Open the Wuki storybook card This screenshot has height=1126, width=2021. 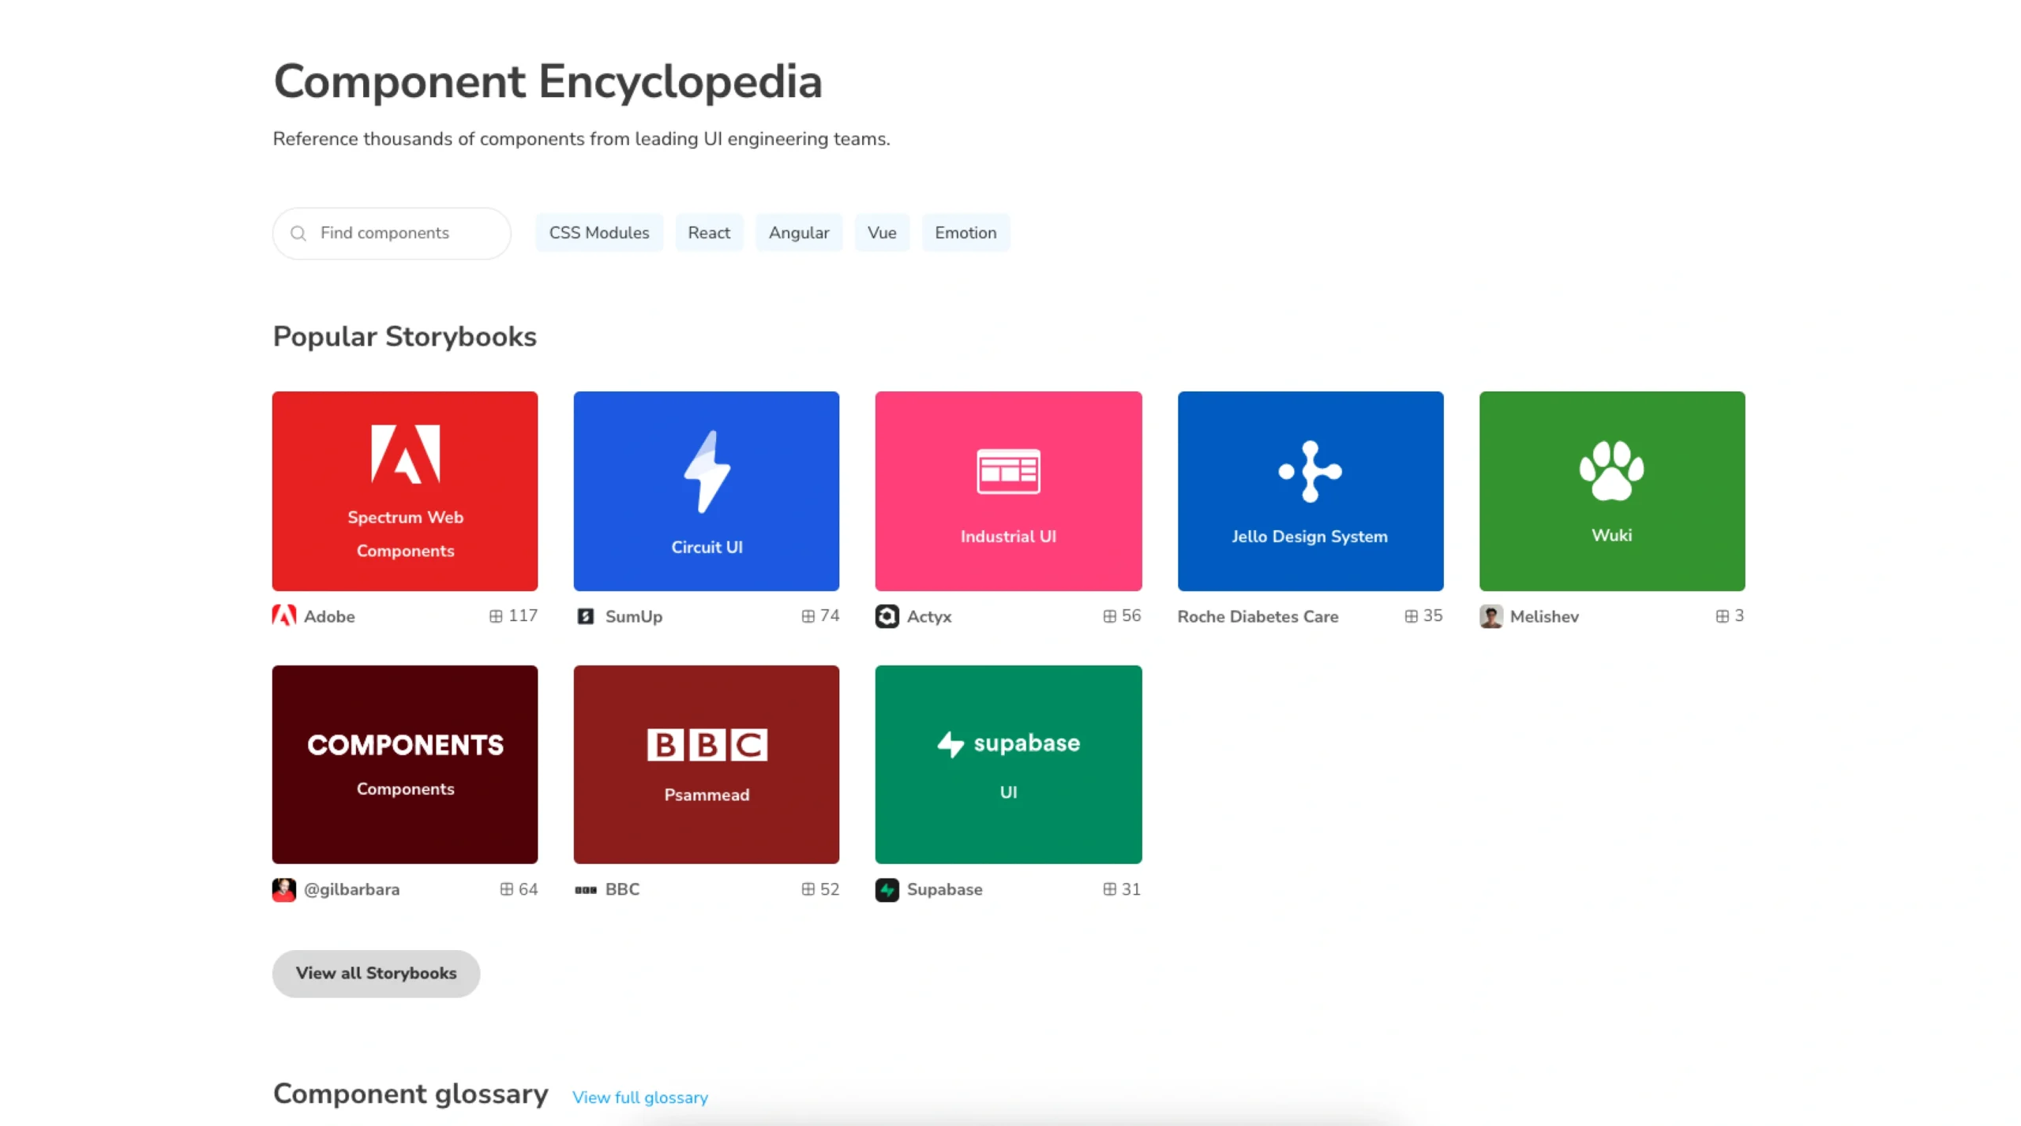click(1611, 491)
